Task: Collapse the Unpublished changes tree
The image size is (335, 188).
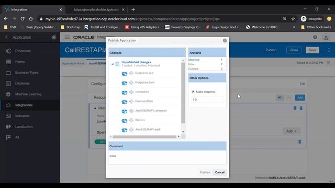Action: click(x=113, y=64)
